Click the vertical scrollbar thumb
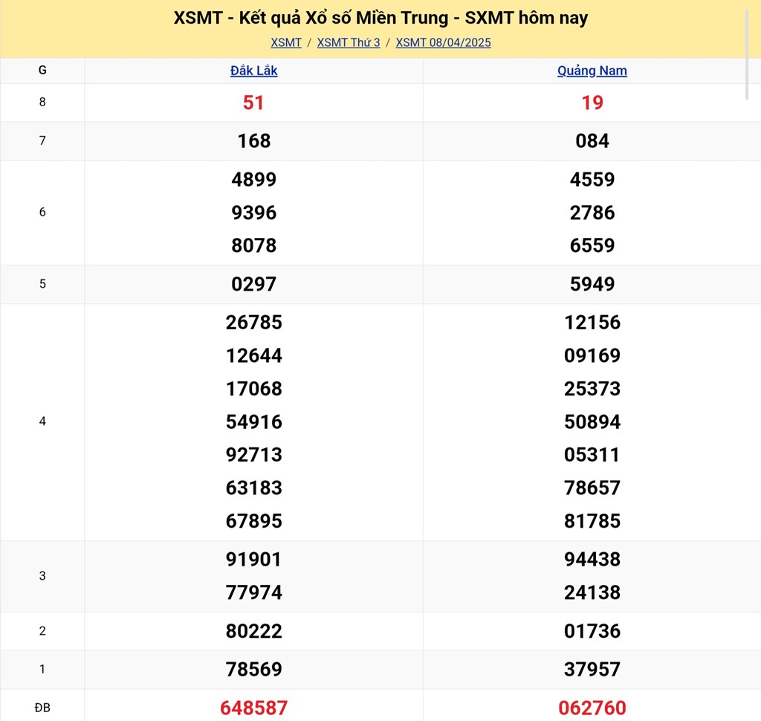The image size is (761, 721). tap(747, 54)
